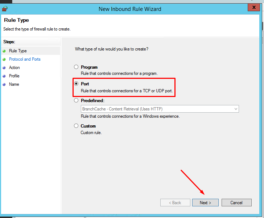Screen dimensions: 264x218
Task: Cancel the wizard with Cancel button
Action: (236, 203)
